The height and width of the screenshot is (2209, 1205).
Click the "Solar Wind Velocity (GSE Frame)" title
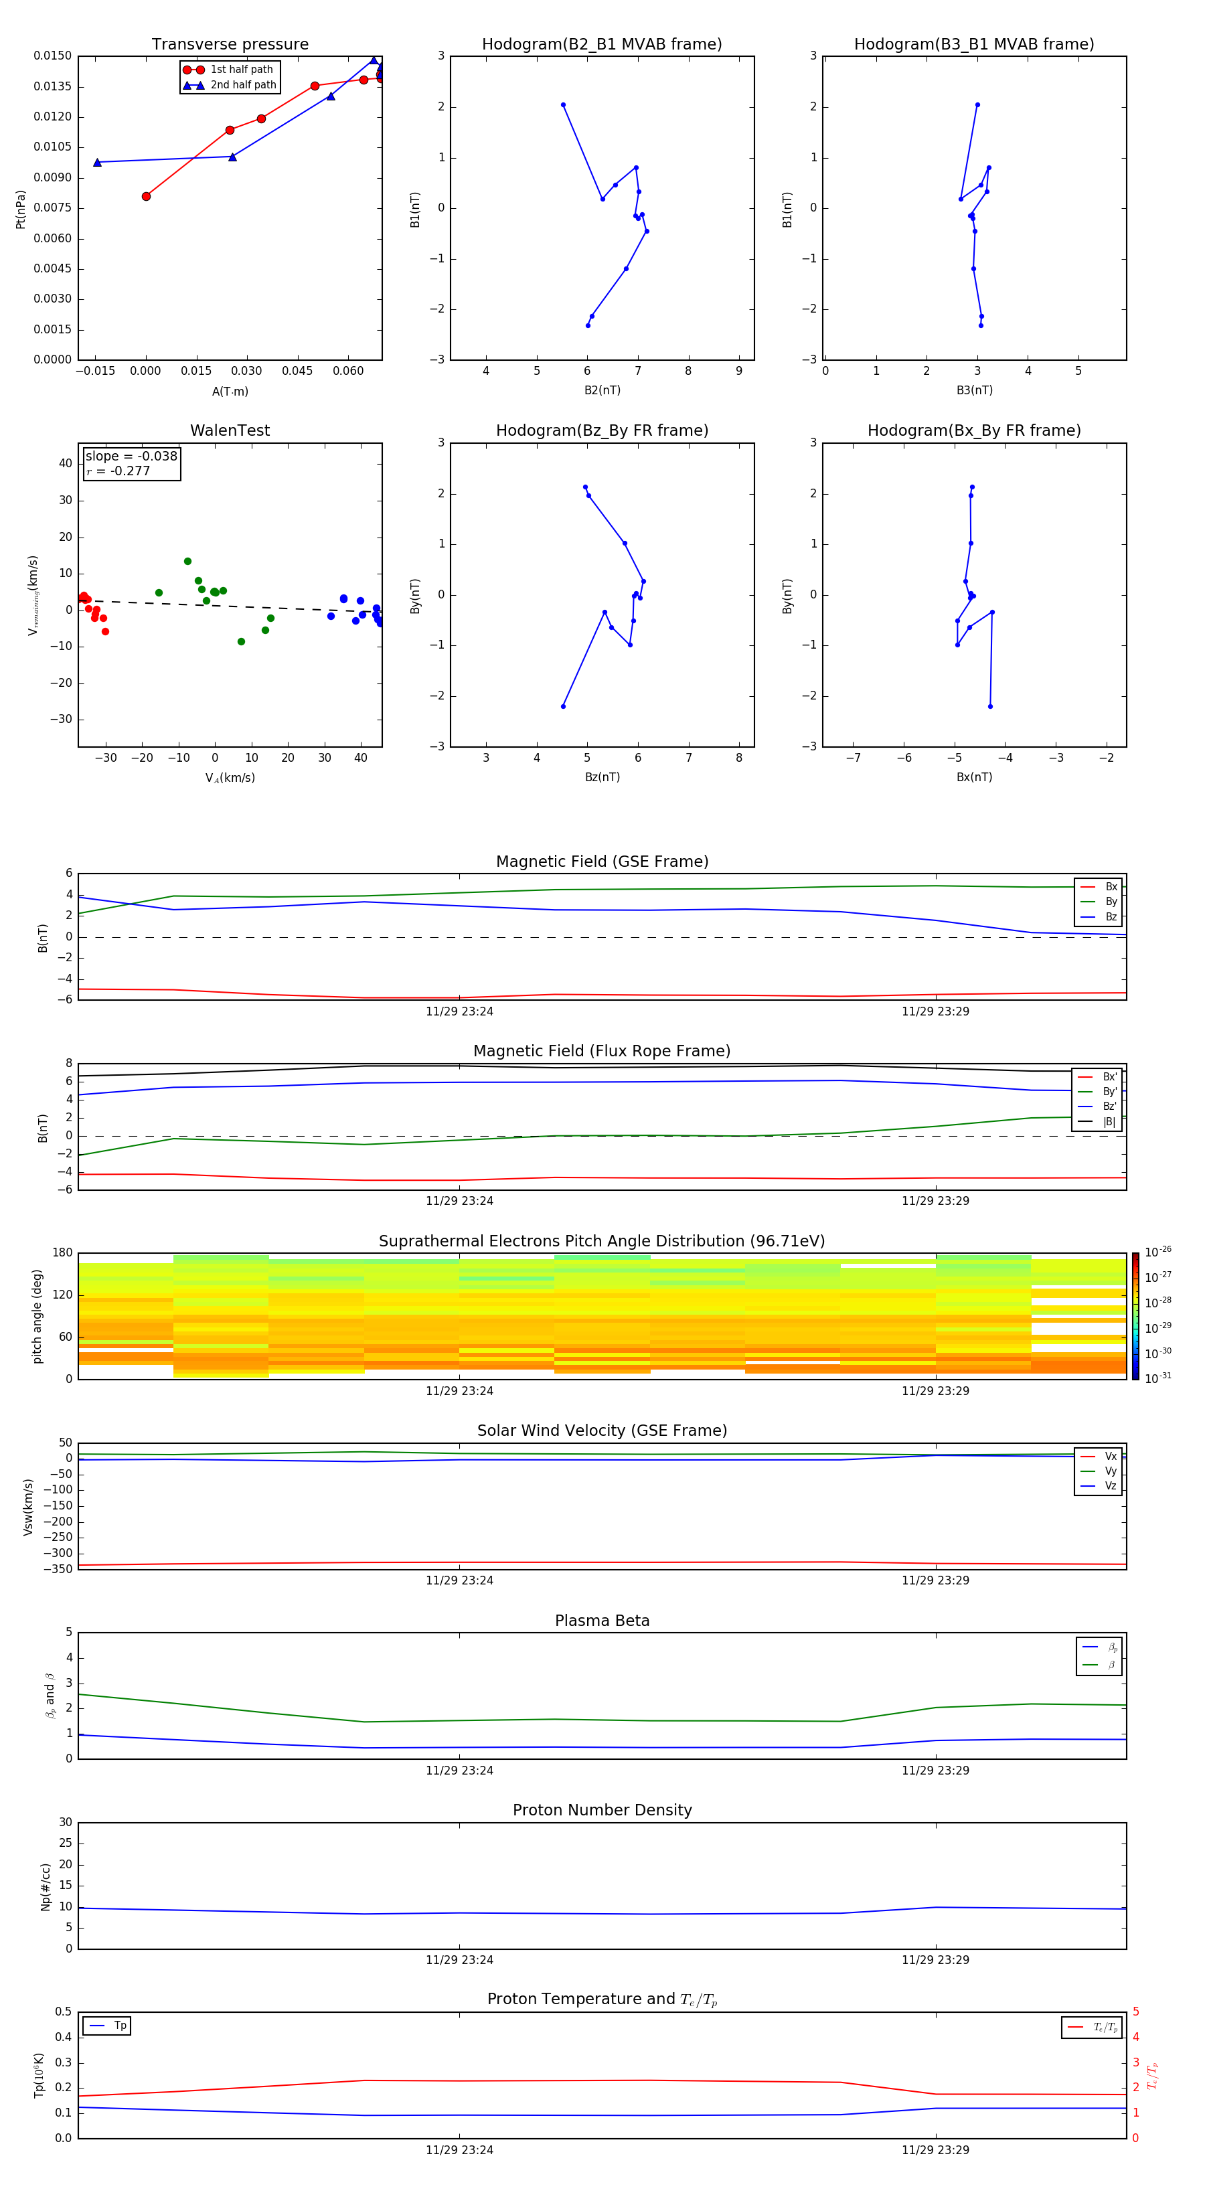(x=602, y=1430)
